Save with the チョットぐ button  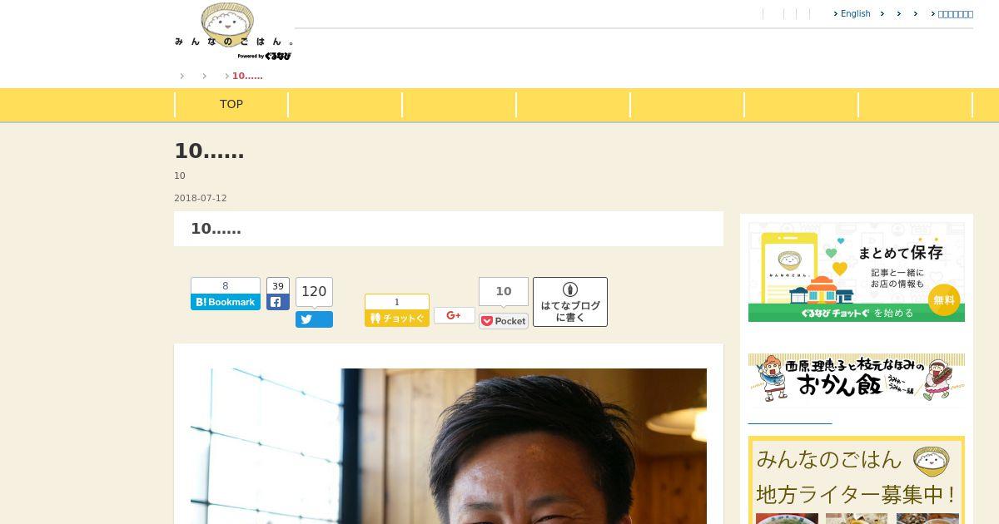coord(397,318)
